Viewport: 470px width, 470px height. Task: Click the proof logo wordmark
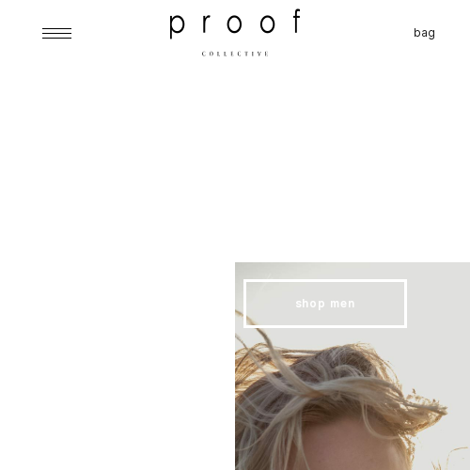[x=235, y=23]
